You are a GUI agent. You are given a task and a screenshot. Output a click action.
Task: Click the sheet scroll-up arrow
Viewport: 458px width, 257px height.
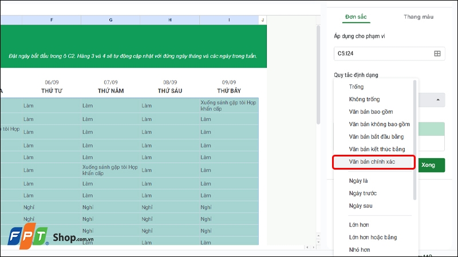tap(318, 236)
